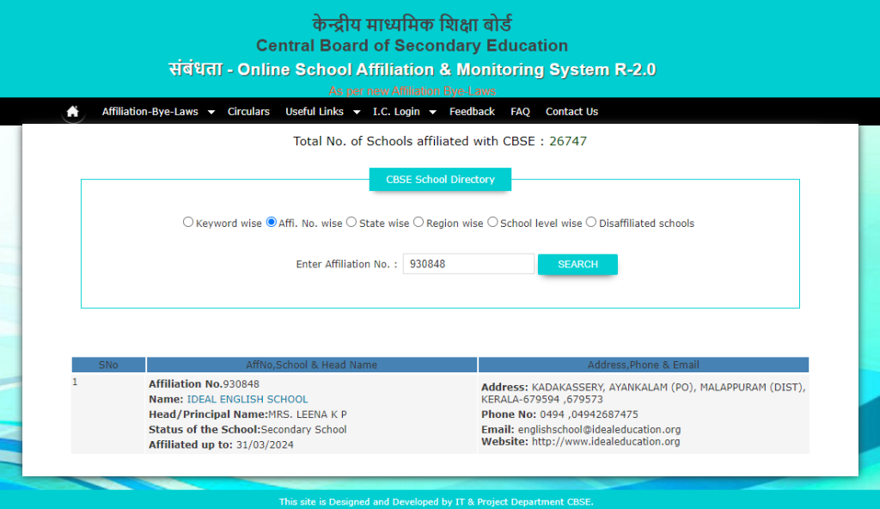Select the Disaffiliated schools radio button
The height and width of the screenshot is (509, 880).
(591, 222)
